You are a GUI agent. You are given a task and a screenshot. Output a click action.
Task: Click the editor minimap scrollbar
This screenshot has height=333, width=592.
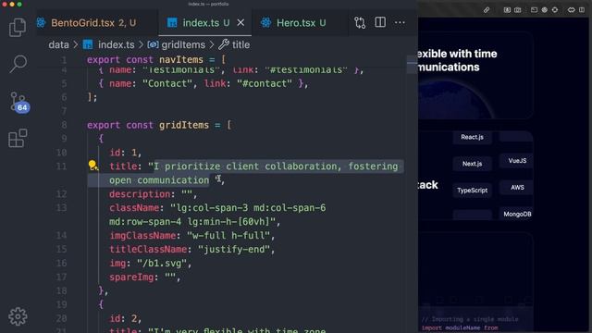pyautogui.click(x=412, y=65)
